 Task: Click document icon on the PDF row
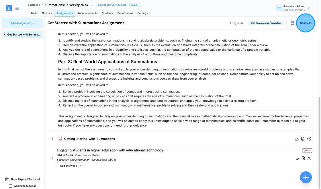[303, 139]
